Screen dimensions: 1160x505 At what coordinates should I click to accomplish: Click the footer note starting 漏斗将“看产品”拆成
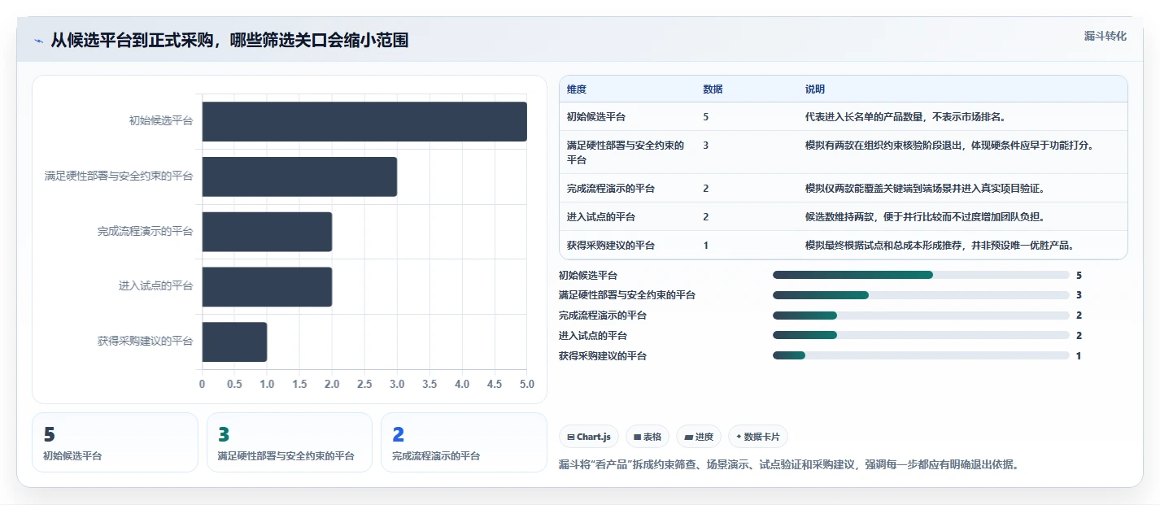pyautogui.click(x=788, y=465)
